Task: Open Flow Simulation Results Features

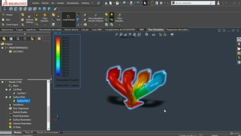Action: [96, 18]
